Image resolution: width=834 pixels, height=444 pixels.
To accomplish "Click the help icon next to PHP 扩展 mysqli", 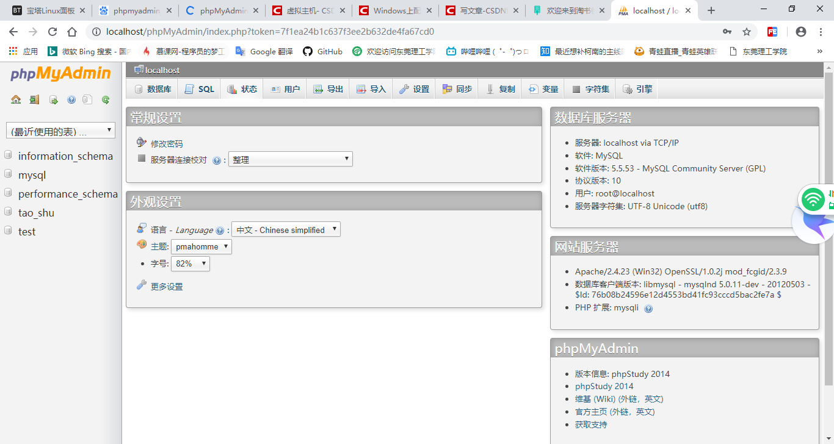I will pos(648,308).
